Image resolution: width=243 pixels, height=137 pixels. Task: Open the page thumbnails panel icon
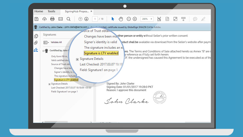(36, 36)
